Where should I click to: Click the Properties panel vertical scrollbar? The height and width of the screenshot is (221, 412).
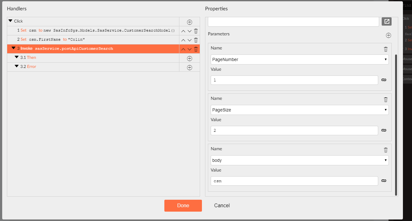pos(396,125)
